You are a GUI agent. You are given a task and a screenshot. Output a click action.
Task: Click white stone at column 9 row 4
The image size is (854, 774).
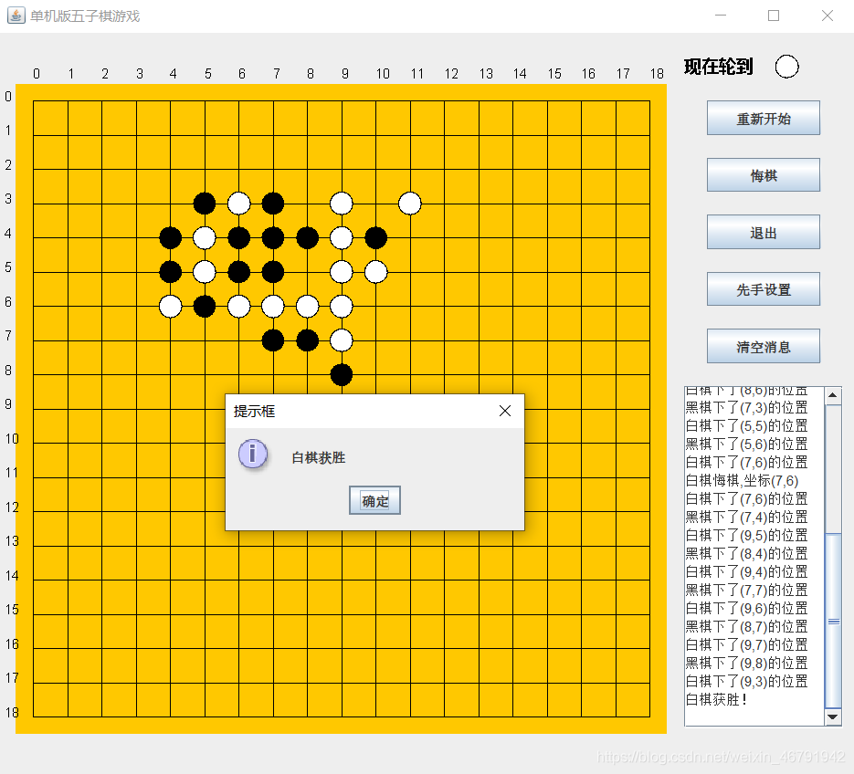pyautogui.click(x=342, y=238)
